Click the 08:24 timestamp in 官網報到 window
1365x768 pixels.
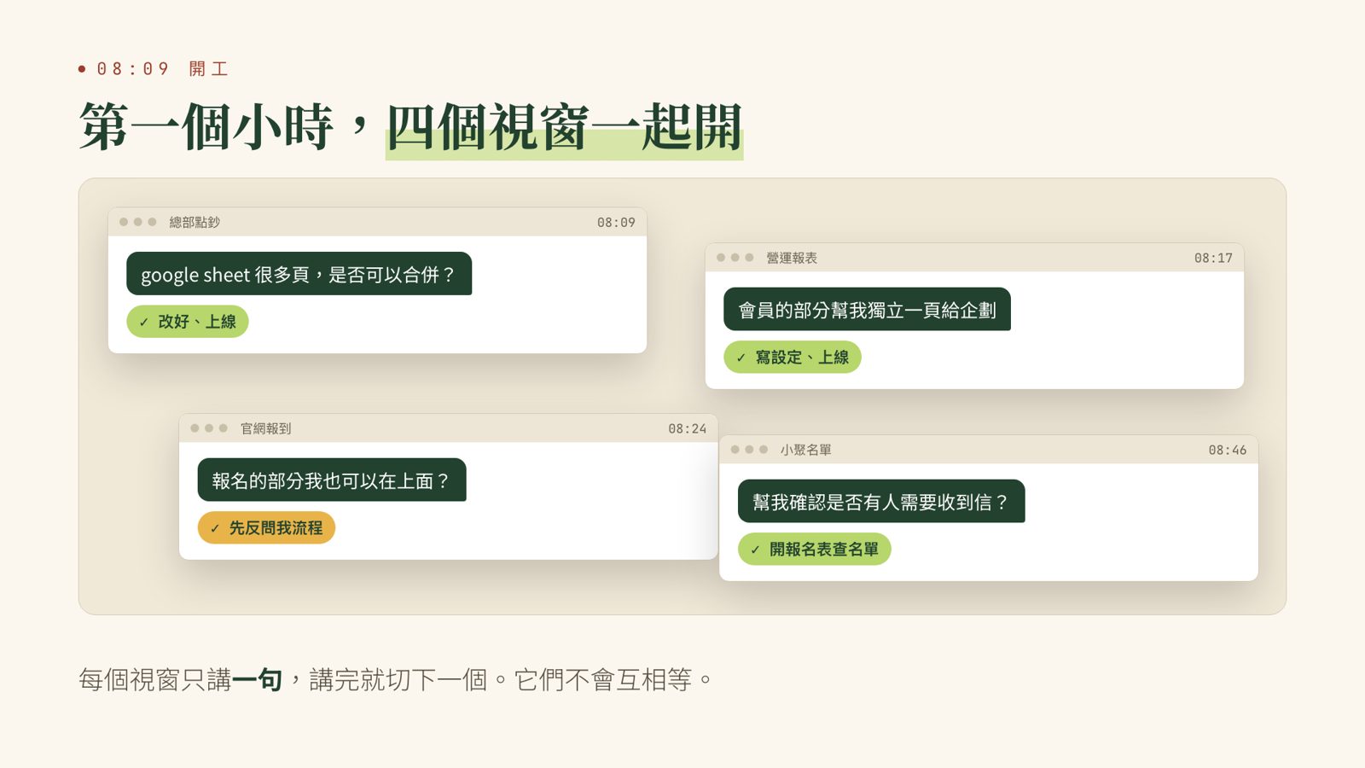tap(688, 429)
